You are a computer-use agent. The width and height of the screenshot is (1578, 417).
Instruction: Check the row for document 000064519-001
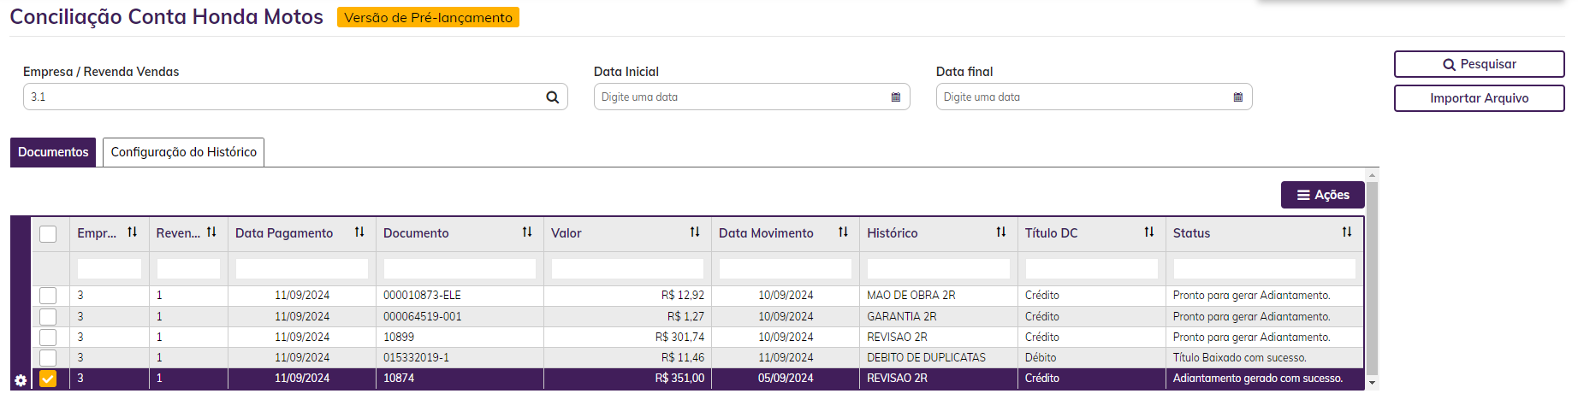coord(48,317)
